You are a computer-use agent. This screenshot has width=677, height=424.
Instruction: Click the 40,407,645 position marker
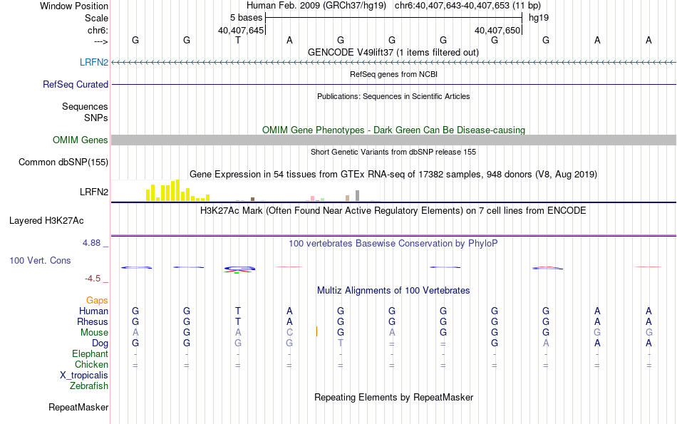240,30
